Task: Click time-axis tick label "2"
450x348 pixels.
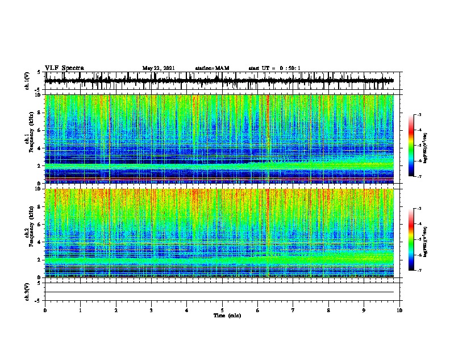Action: [116, 310]
